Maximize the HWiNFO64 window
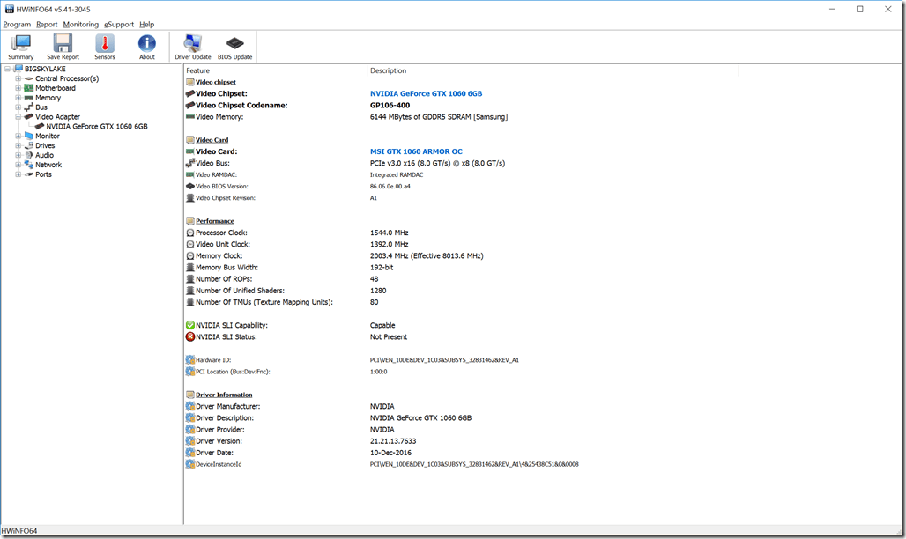 860,9
